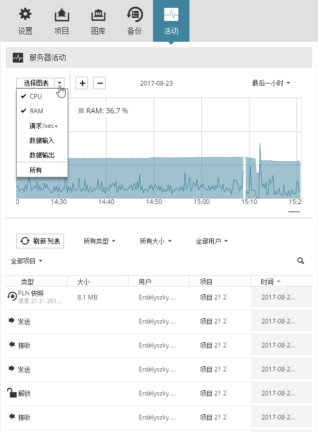
Task: Click the chart at 15:00 gridline
Action: 201,148
